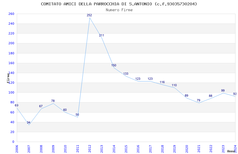Click the Y-axis value 0

tap(13, 142)
